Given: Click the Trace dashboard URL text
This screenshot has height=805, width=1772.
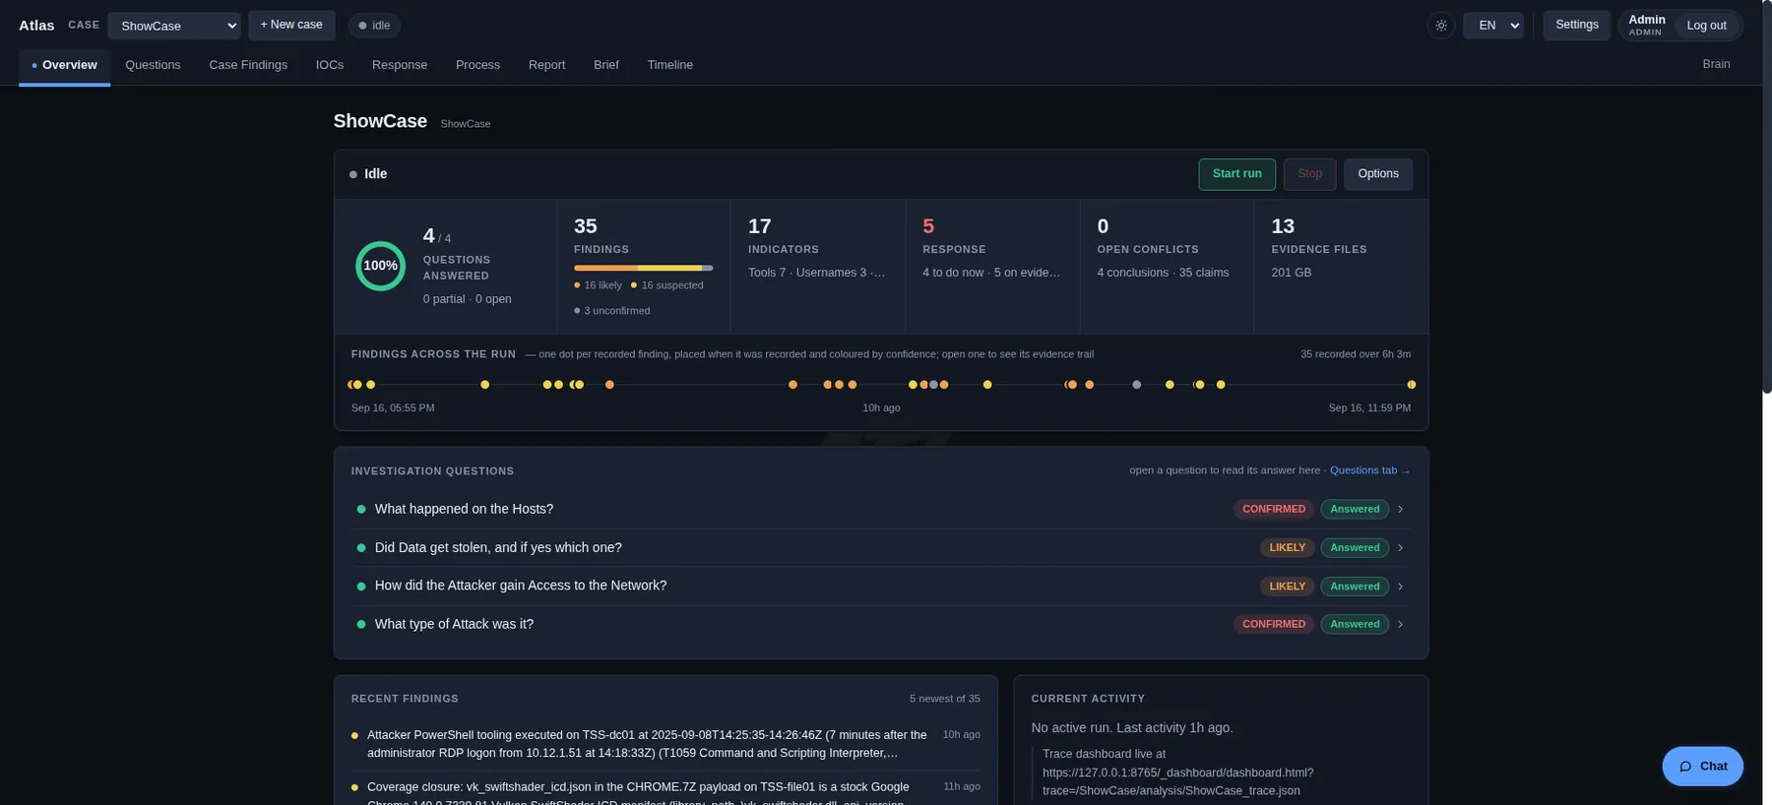Looking at the screenshot, I should tap(1178, 781).
